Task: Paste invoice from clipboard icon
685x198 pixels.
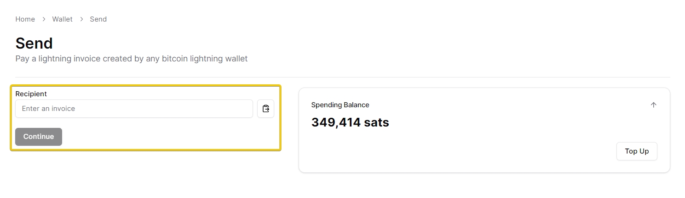Action: click(265, 109)
